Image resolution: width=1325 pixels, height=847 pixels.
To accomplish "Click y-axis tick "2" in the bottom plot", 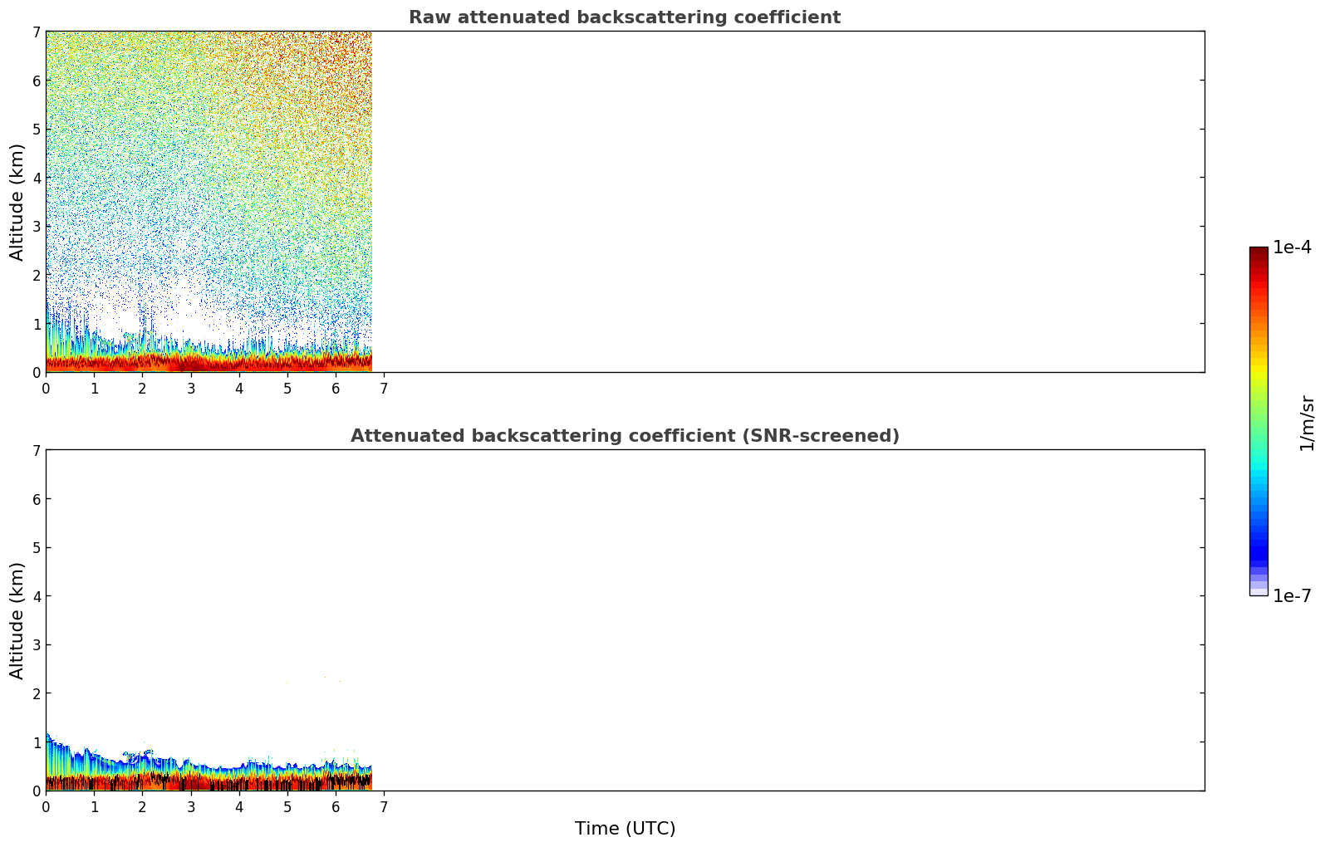I will [x=36, y=693].
